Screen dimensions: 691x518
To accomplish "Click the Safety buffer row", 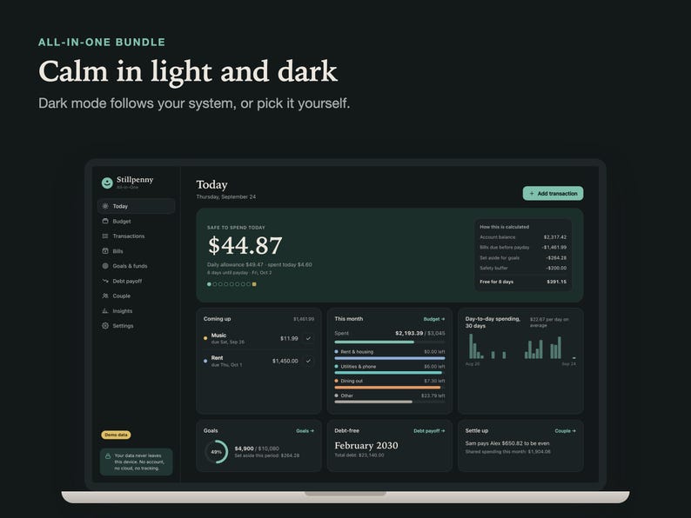I will click(523, 268).
